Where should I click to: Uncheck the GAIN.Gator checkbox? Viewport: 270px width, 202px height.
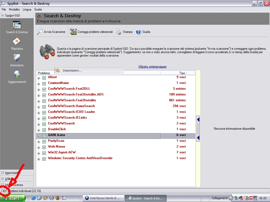(44, 136)
